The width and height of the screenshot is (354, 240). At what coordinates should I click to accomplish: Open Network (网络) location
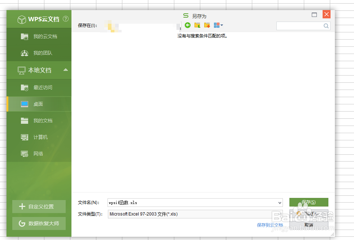tap(39, 154)
